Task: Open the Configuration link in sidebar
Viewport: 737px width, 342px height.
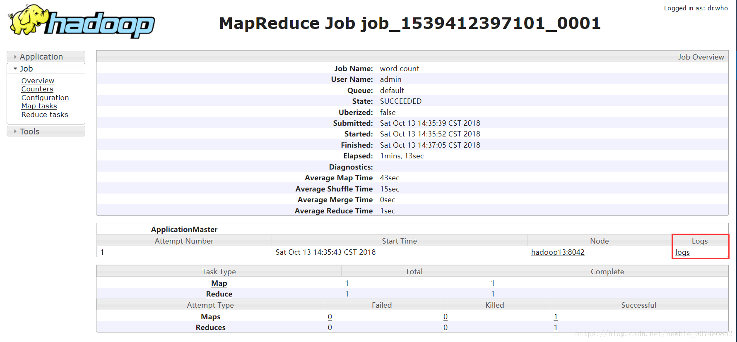Action: (45, 98)
